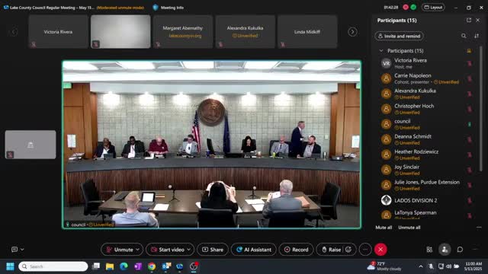This screenshot has height=274, width=488.
Task: Open the reactions emoji button
Action: (348, 250)
